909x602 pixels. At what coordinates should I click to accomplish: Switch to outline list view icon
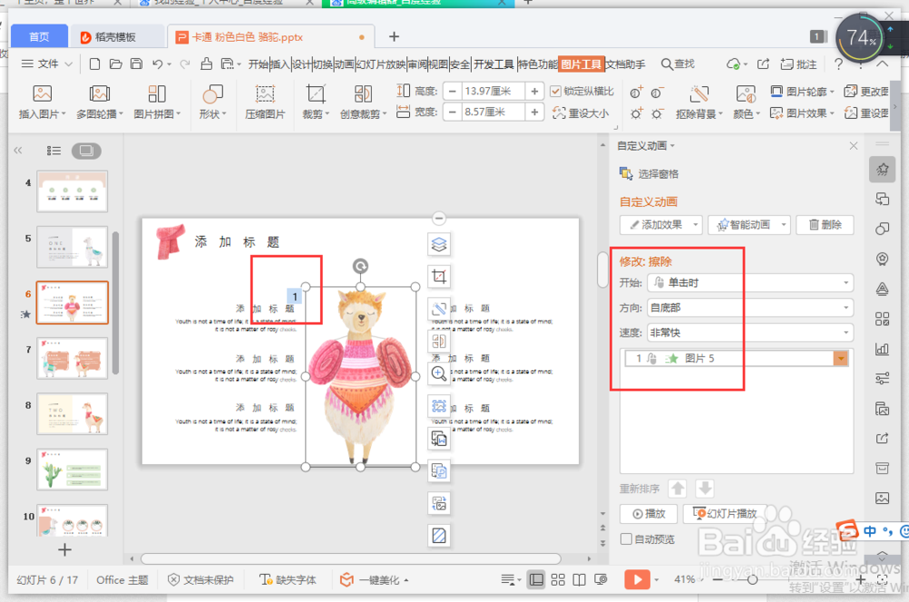point(54,151)
